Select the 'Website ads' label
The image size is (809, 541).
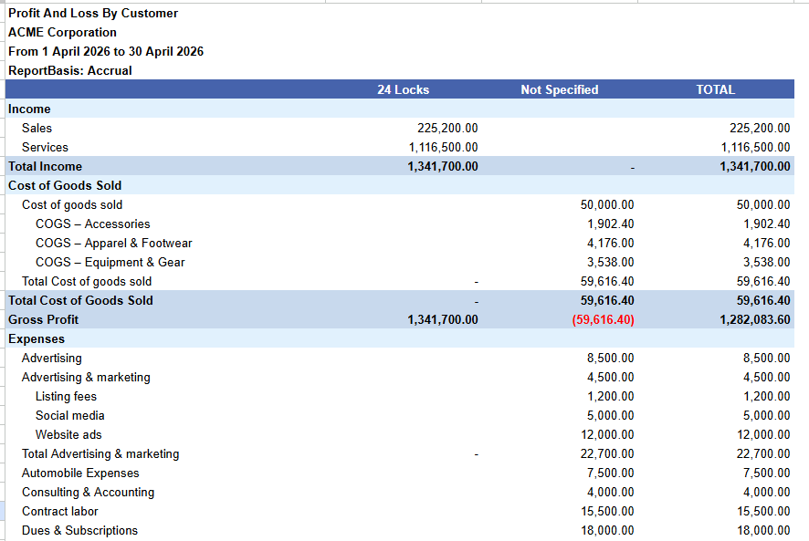click(68, 434)
